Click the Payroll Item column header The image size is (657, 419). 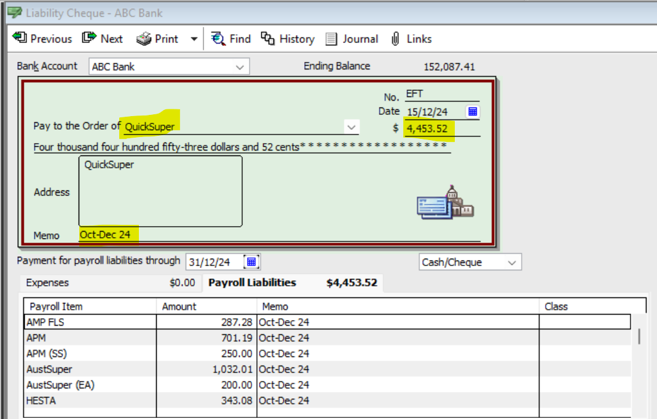(x=90, y=307)
